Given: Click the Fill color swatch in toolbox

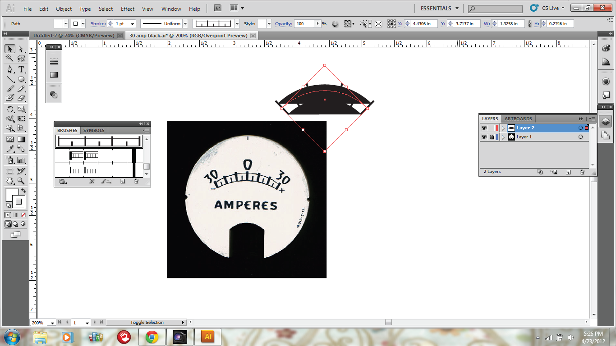Looking at the screenshot, I should coord(12,196).
